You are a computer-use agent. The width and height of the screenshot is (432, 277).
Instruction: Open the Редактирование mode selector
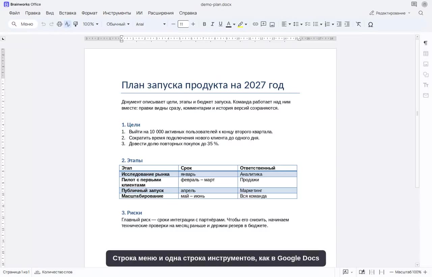click(390, 13)
